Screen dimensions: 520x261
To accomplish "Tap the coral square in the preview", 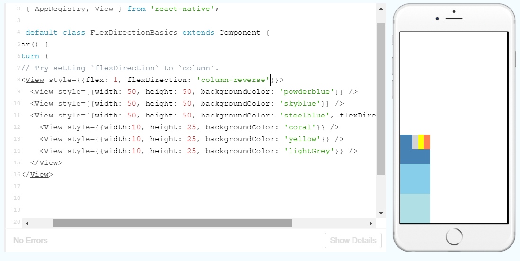I will coord(427,142).
